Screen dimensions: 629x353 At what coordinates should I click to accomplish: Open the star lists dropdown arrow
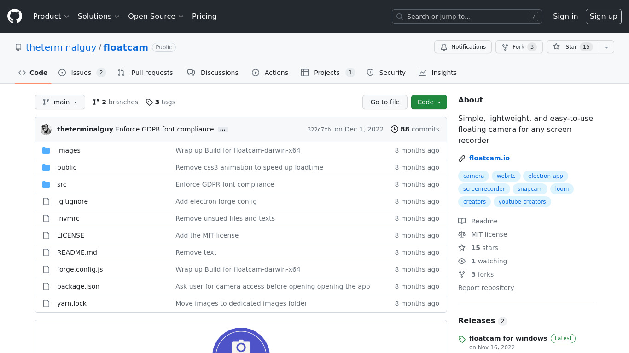606,47
